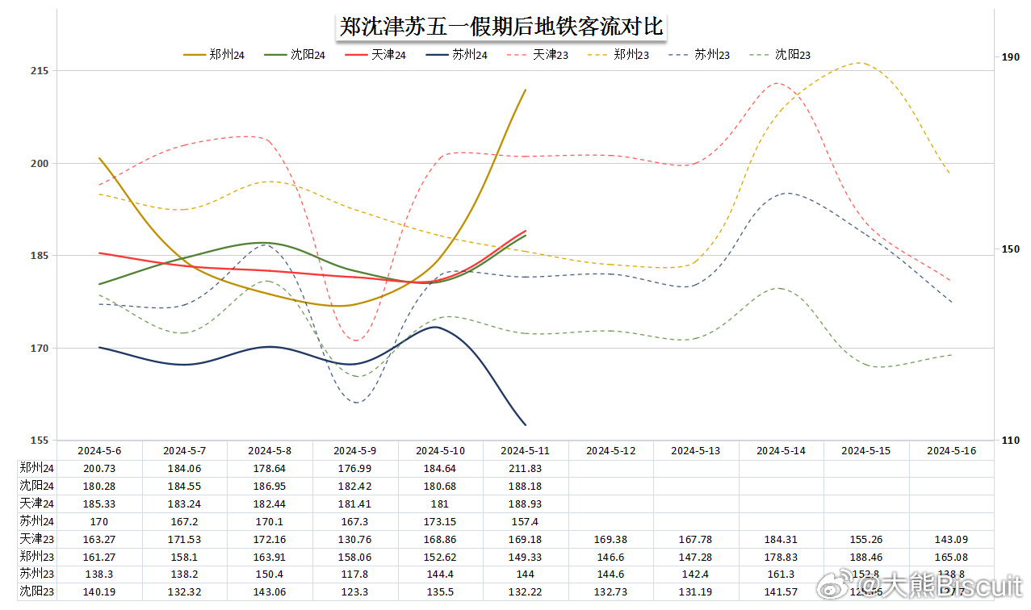The height and width of the screenshot is (610, 1031).
Task: Click the data cell showing 211.83
Action: 525,468
